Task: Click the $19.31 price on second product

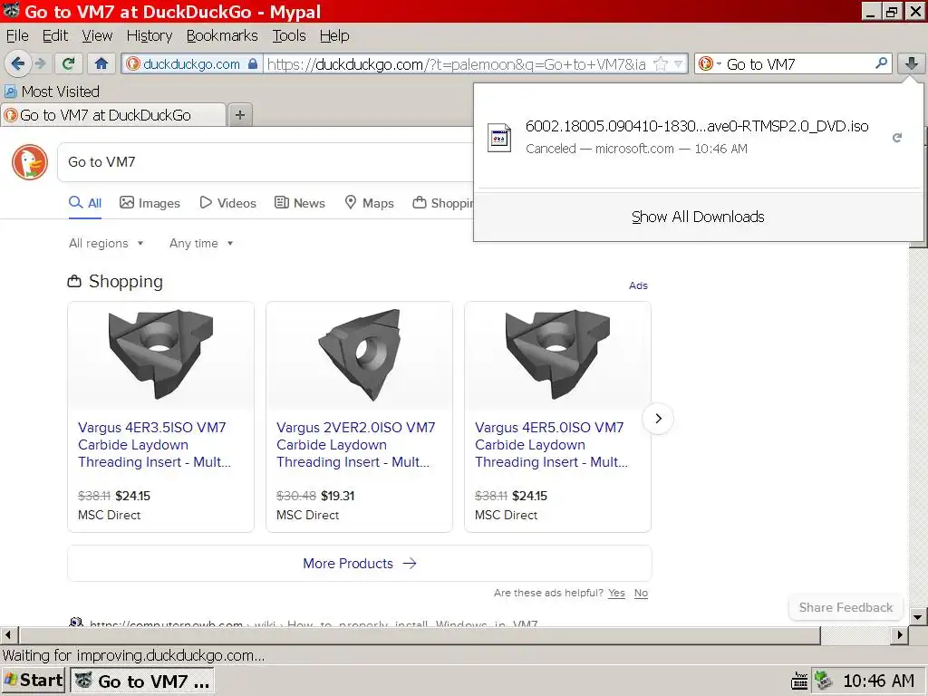Action: click(x=337, y=496)
